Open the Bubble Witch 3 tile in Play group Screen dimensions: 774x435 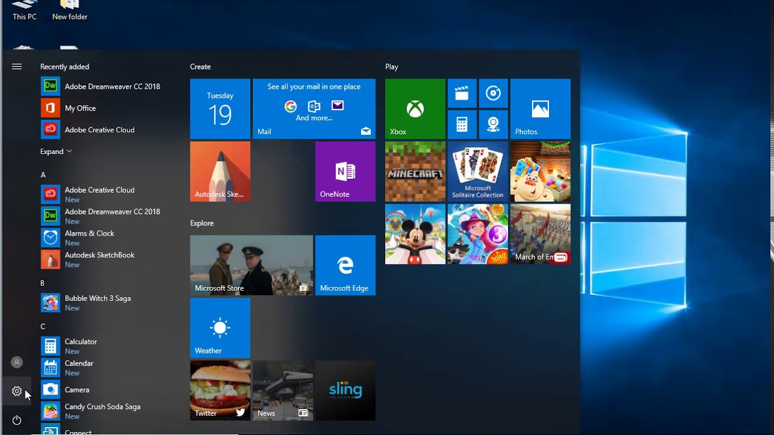tap(478, 234)
